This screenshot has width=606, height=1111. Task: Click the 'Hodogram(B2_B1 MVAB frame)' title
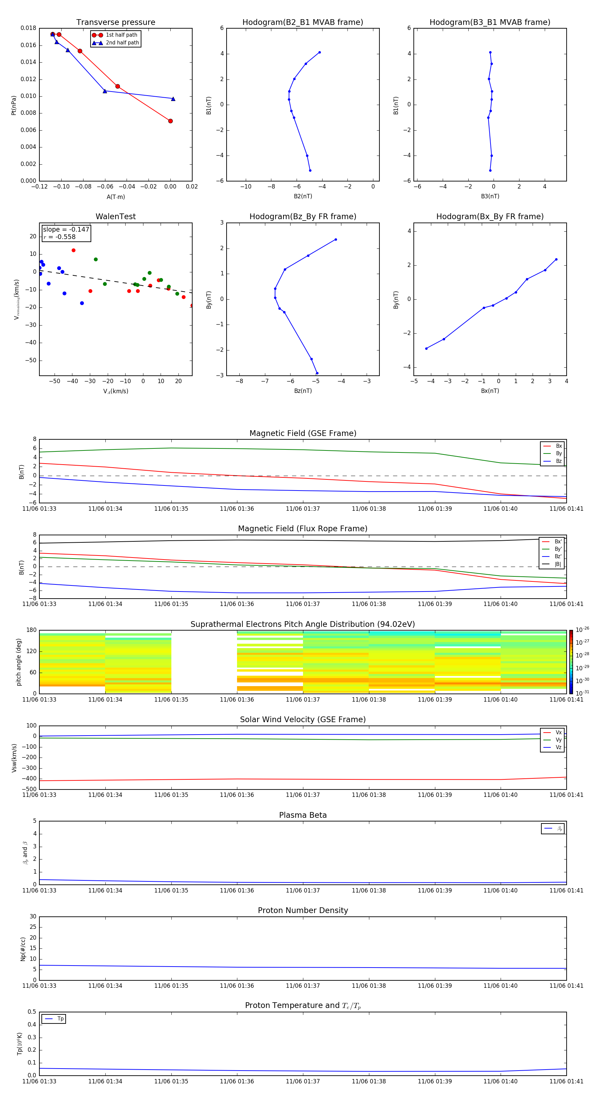[303, 23]
